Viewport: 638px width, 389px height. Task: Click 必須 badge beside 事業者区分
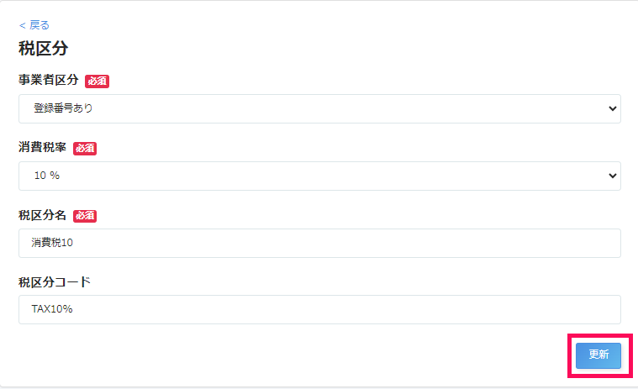pos(98,81)
